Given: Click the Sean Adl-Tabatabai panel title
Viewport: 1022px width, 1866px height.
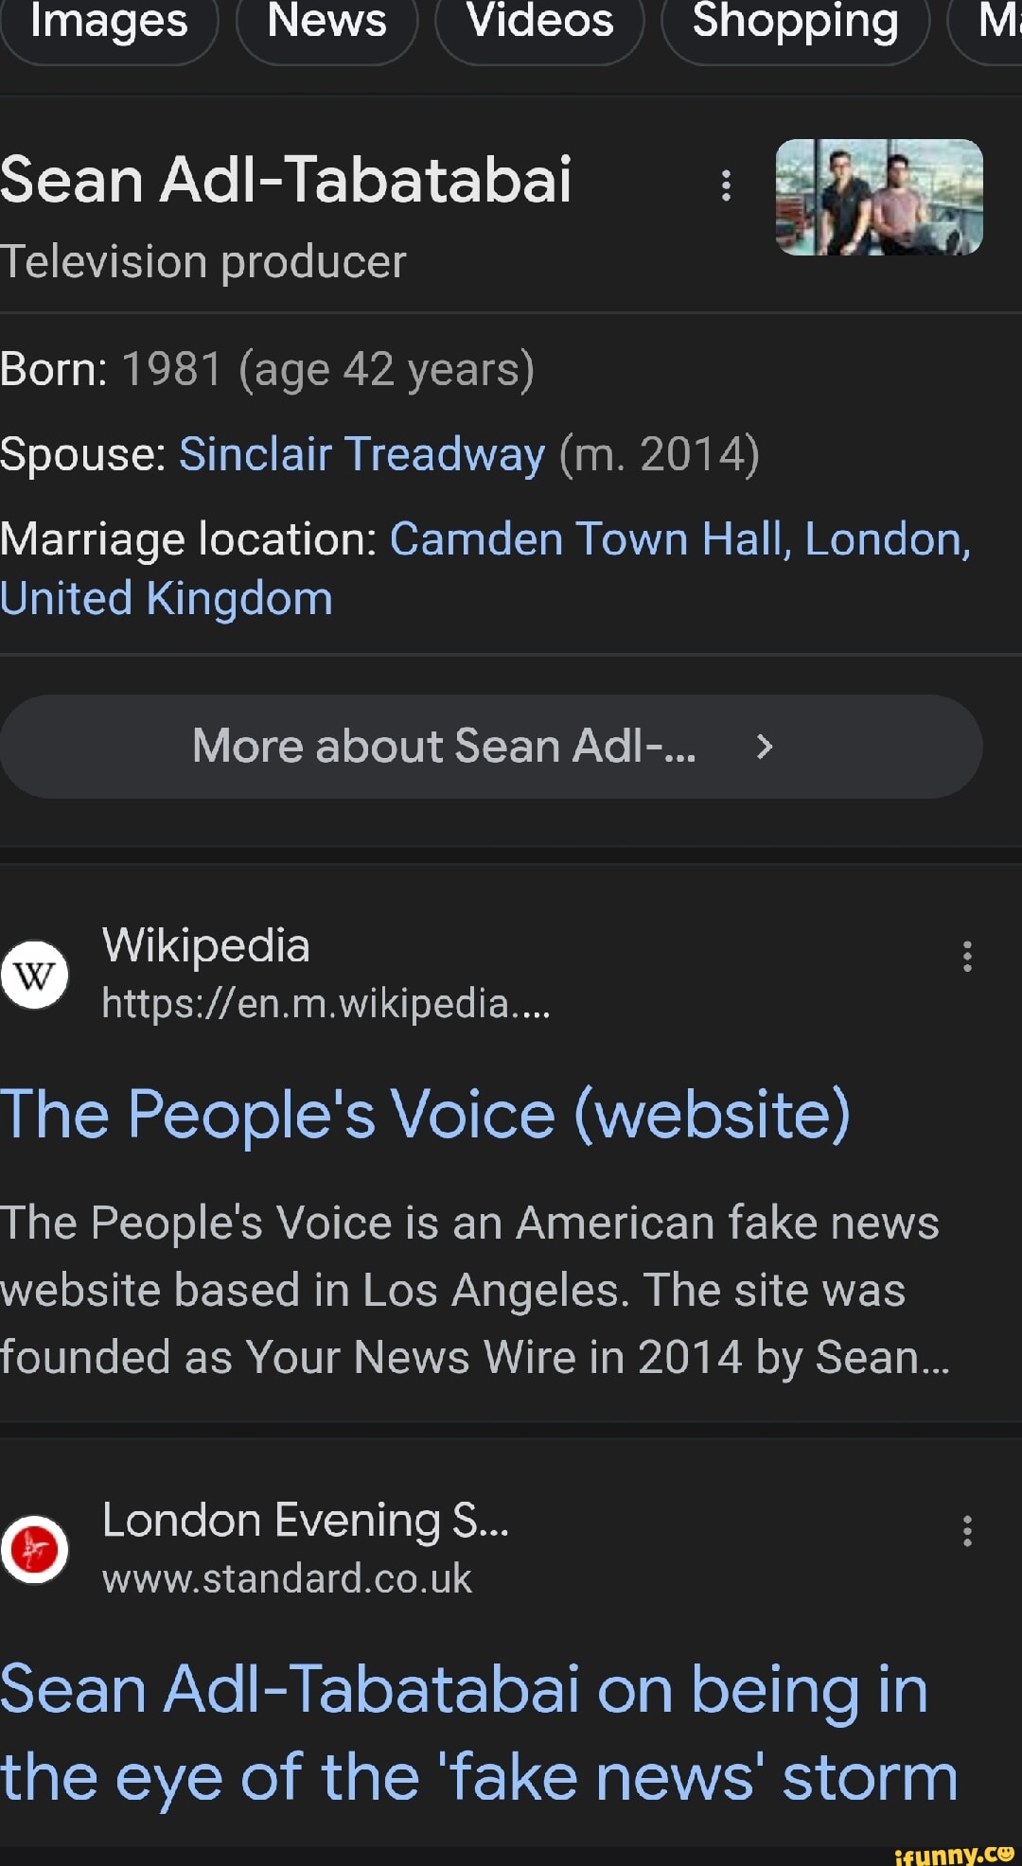Looking at the screenshot, I should [x=286, y=180].
